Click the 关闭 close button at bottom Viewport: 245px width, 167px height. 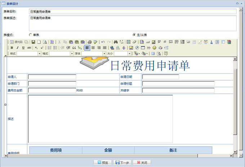[142, 162]
